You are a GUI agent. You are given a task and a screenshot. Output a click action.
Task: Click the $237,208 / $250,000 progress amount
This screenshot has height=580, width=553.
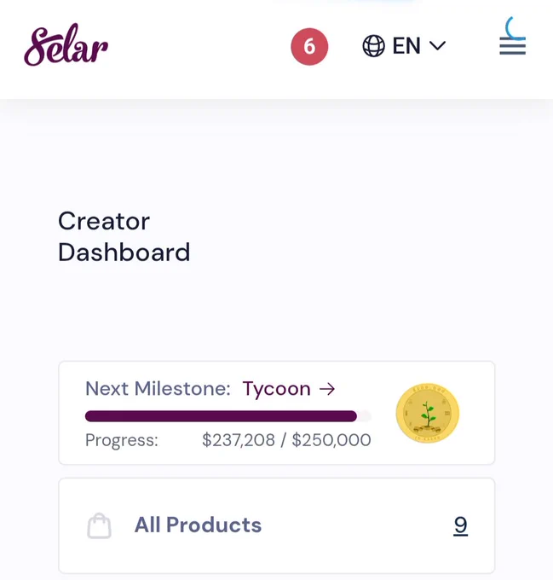click(x=286, y=440)
